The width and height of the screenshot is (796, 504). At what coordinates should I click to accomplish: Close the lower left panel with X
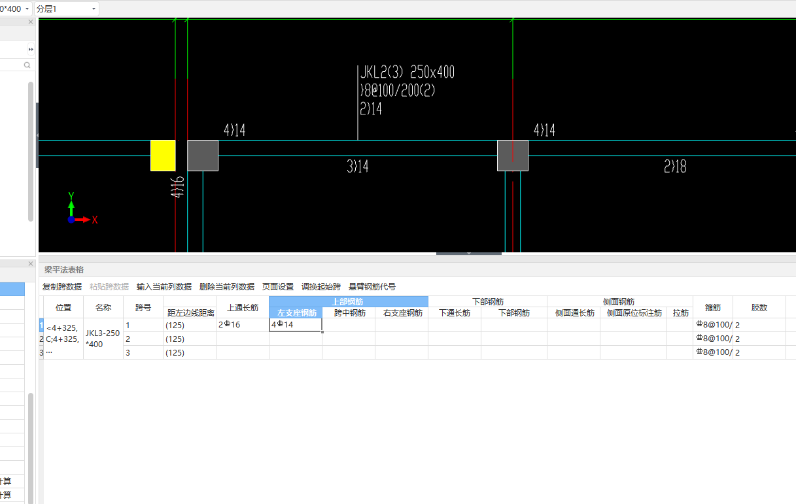coord(30,263)
